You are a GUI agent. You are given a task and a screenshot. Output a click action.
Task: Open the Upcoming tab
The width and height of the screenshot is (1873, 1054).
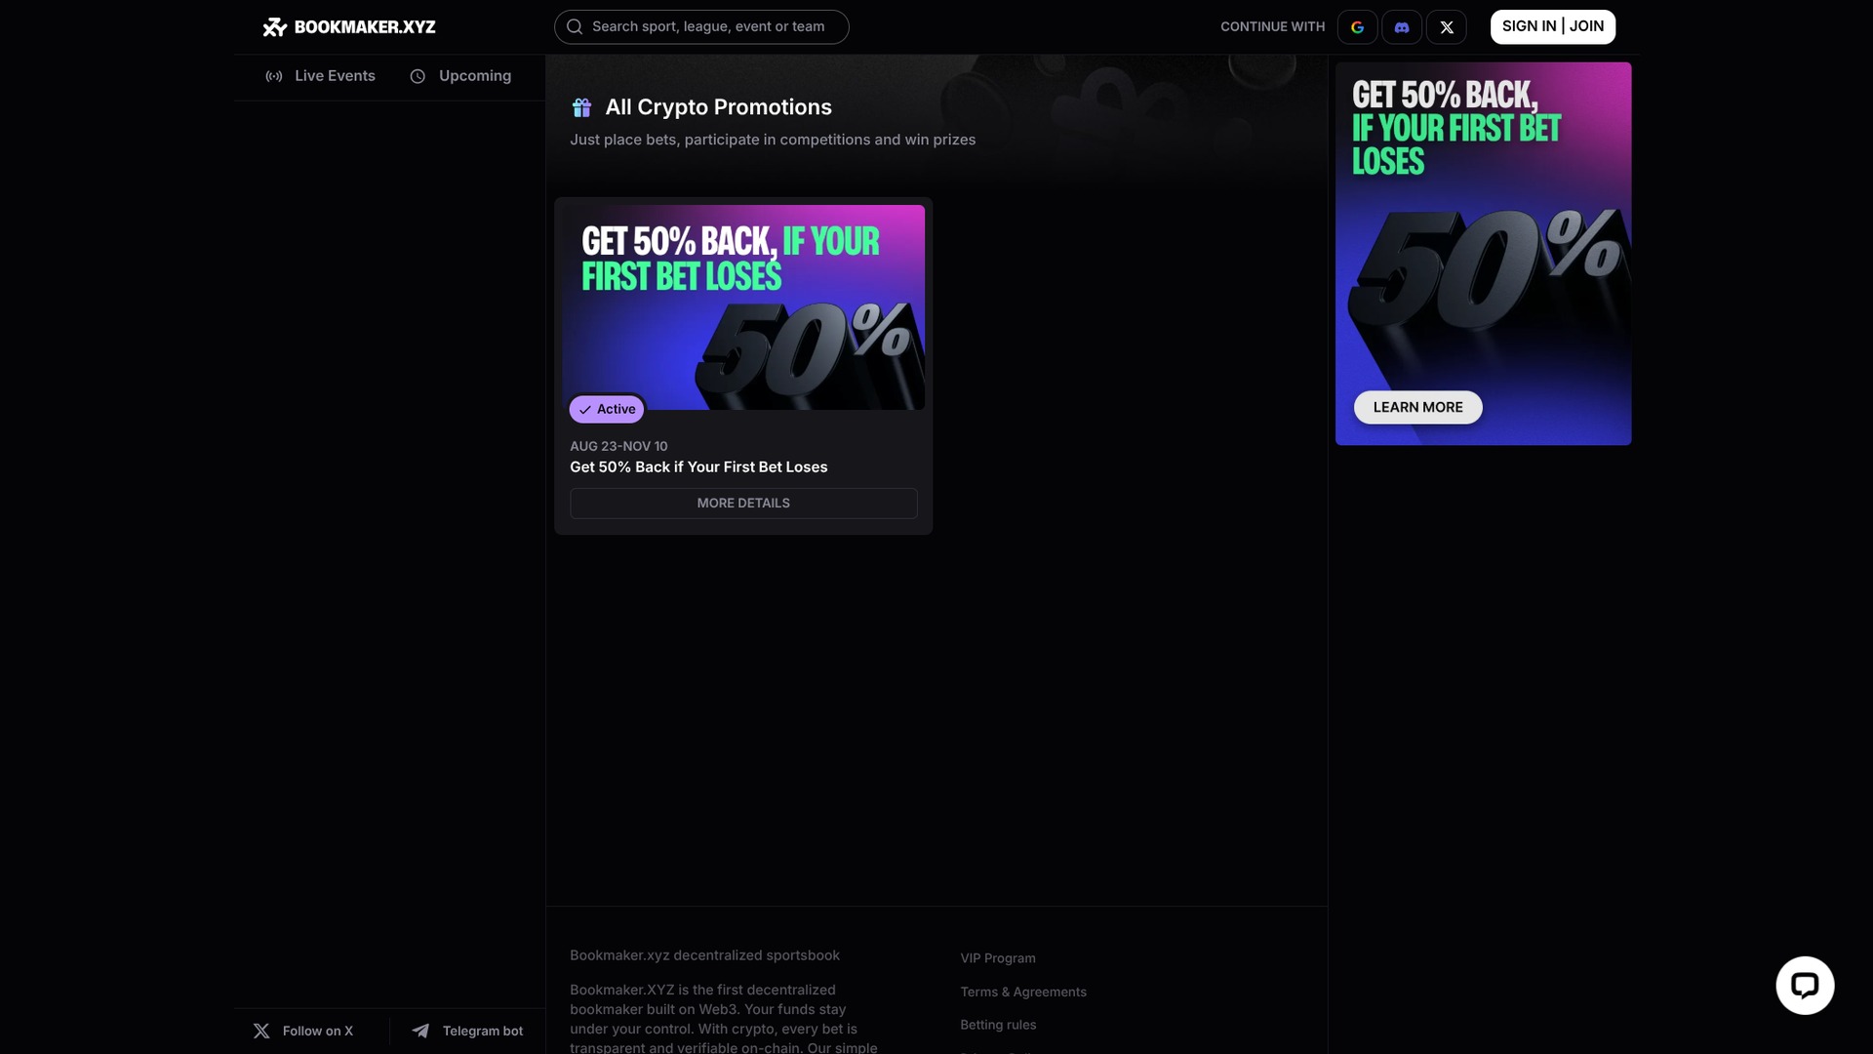click(460, 76)
